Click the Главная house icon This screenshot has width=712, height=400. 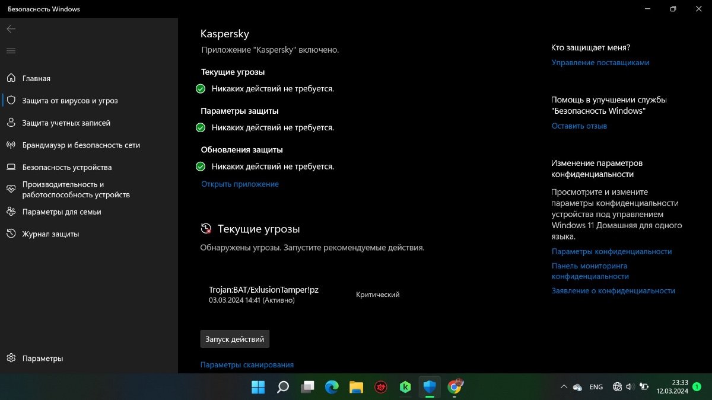11,78
